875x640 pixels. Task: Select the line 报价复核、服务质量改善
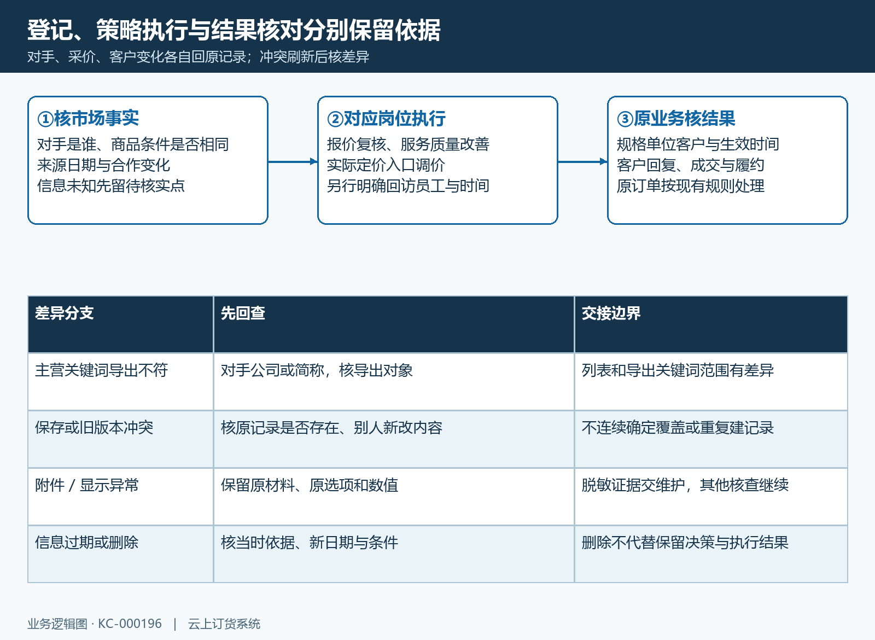point(408,144)
